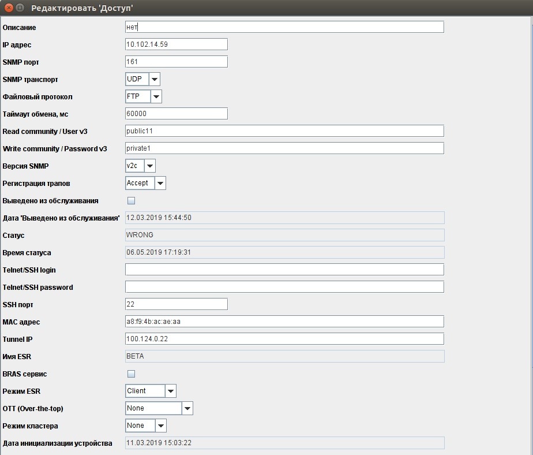Expand the Регистрация трапов Accept dropdown
The height and width of the screenshot is (455, 533).
point(160,183)
